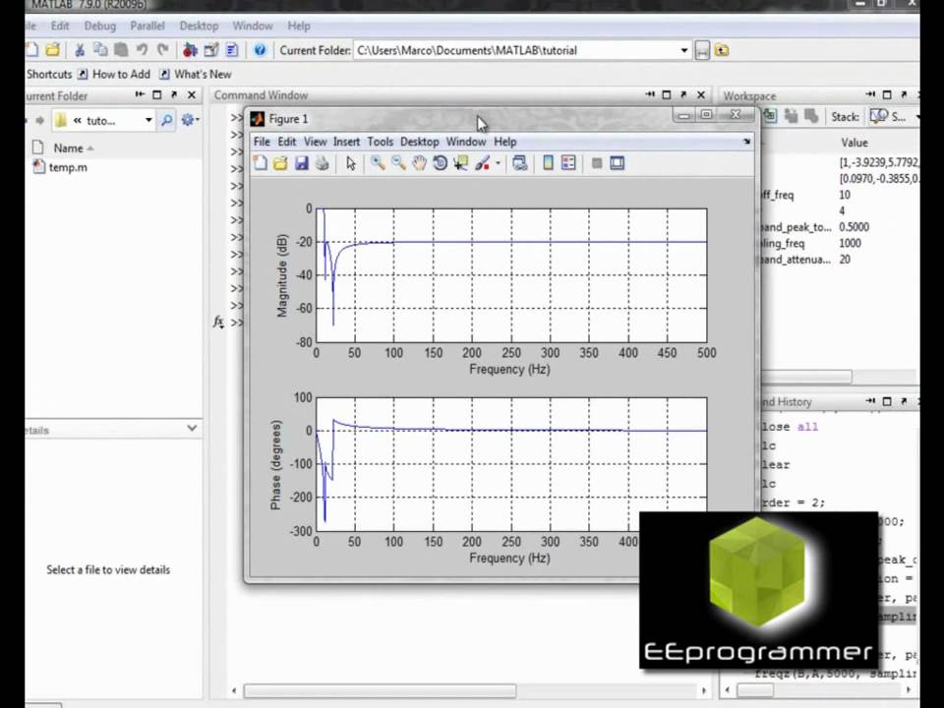Click the forward arrow in Current Folder panel
The image size is (944, 708).
tap(39, 120)
